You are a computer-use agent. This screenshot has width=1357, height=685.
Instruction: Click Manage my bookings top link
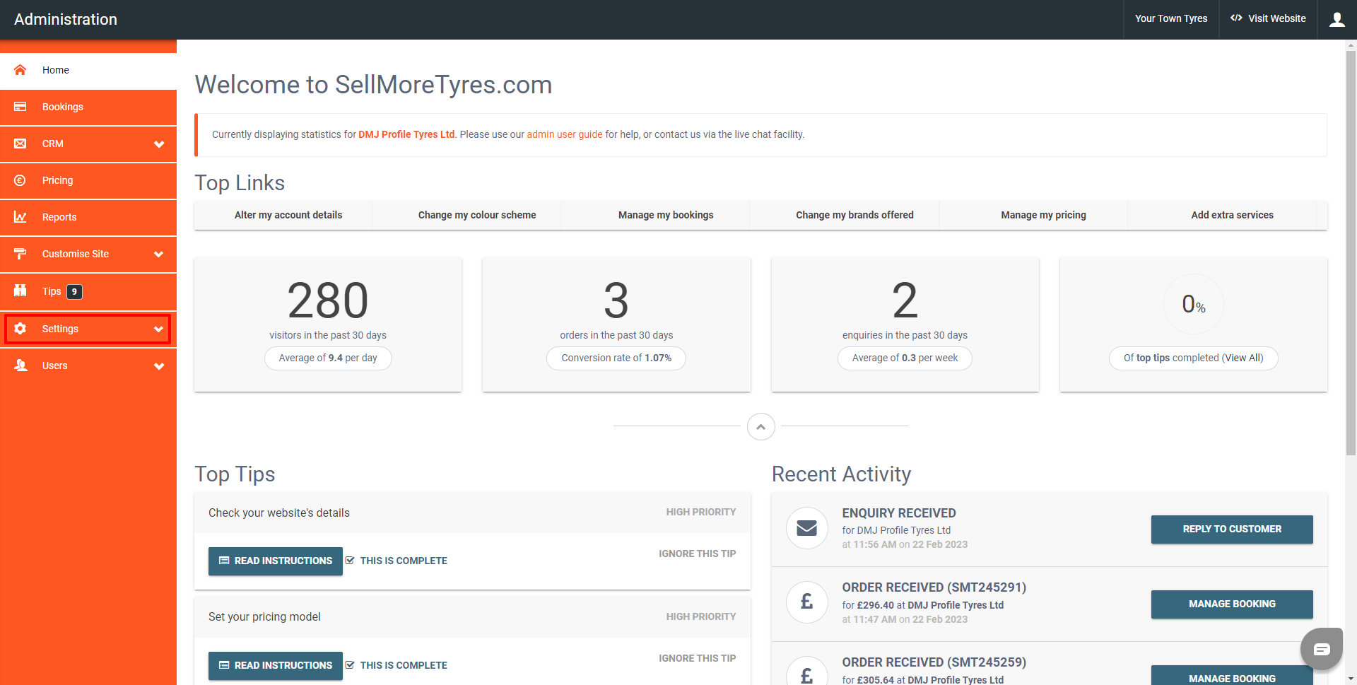coord(666,215)
